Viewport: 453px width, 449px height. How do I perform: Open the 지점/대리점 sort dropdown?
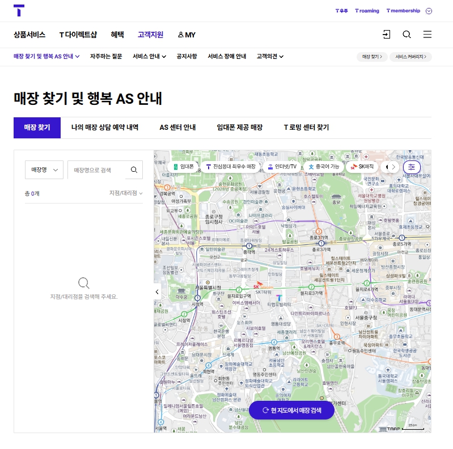[x=126, y=193]
